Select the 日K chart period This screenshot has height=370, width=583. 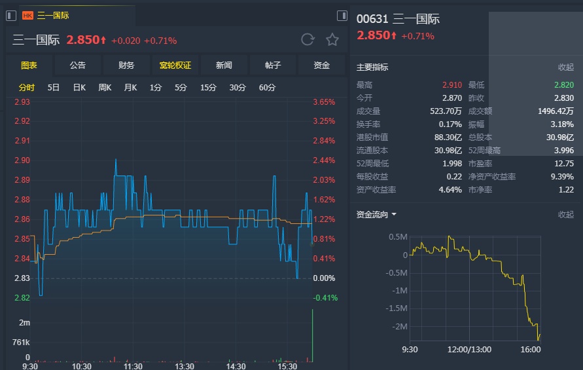tap(79, 87)
